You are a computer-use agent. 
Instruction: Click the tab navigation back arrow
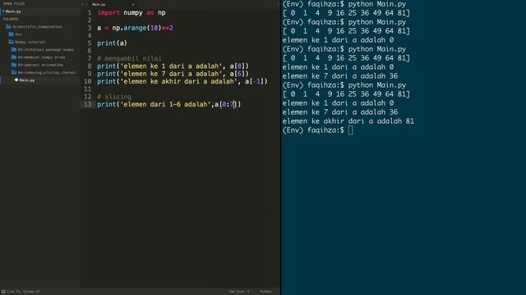(x=82, y=4)
